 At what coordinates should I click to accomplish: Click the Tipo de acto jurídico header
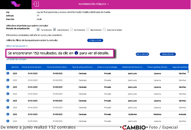[x=83, y=67]
